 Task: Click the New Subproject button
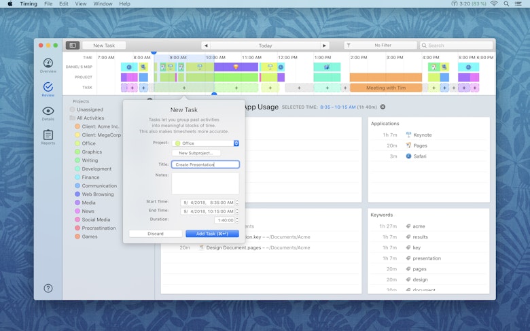pyautogui.click(x=196, y=153)
